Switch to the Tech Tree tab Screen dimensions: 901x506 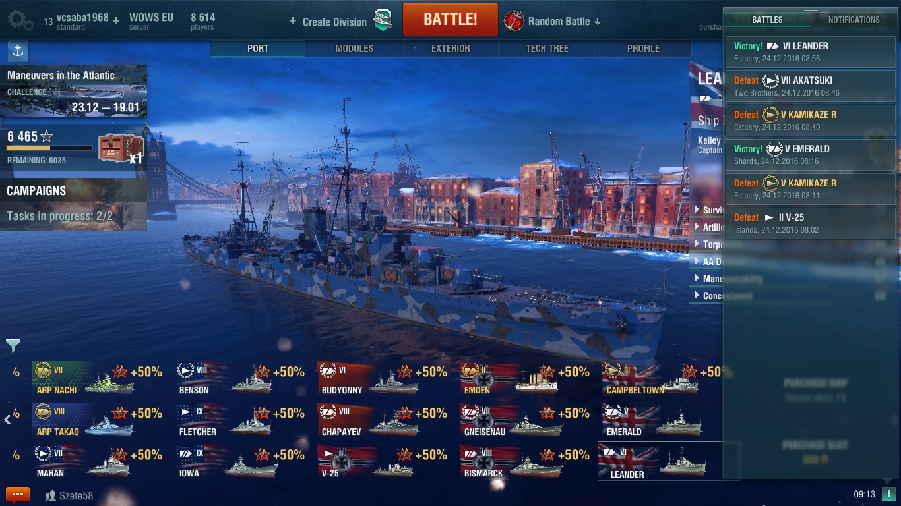[547, 49]
